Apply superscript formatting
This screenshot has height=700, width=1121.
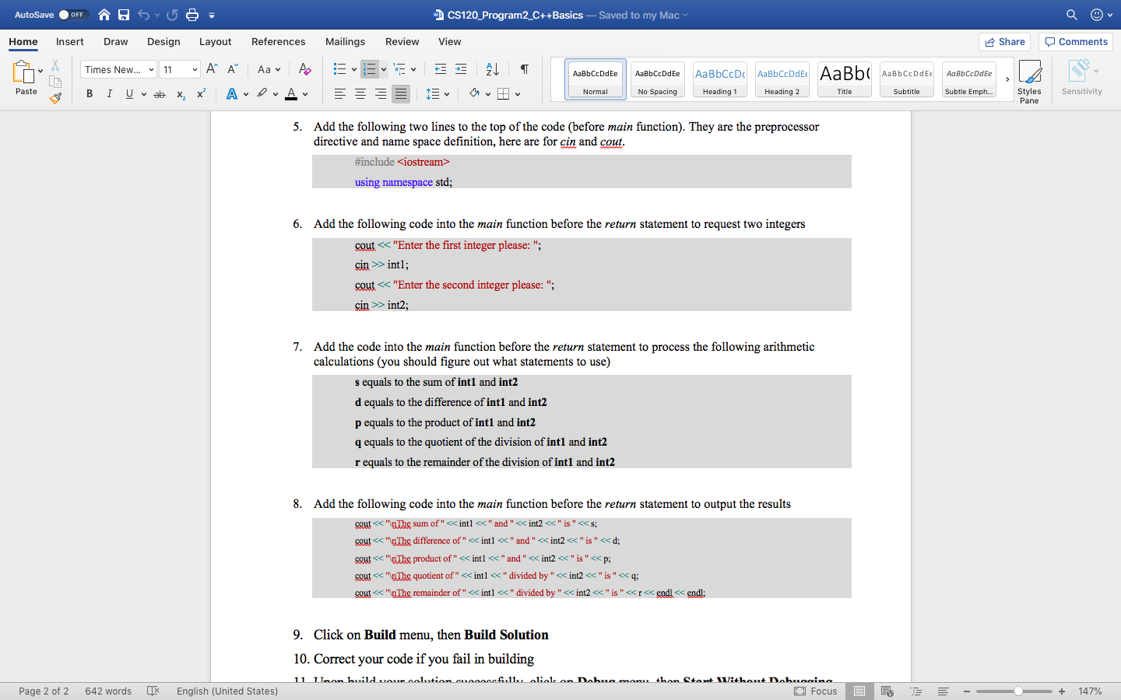click(201, 94)
